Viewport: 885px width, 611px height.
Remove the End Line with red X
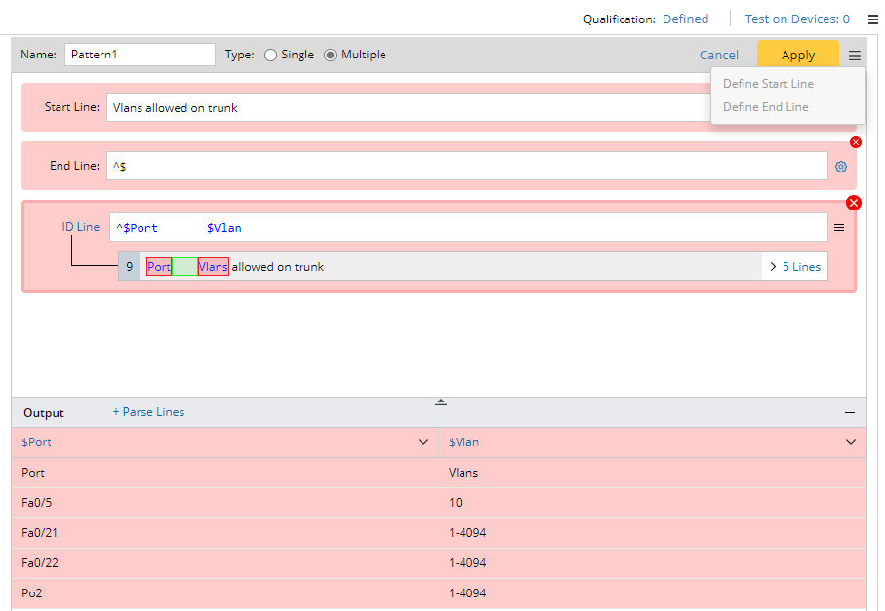[856, 142]
